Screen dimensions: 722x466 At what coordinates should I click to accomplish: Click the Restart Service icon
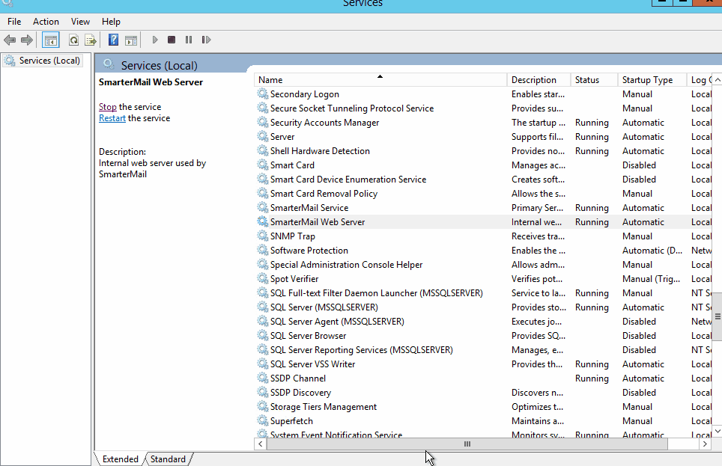pyautogui.click(x=206, y=40)
